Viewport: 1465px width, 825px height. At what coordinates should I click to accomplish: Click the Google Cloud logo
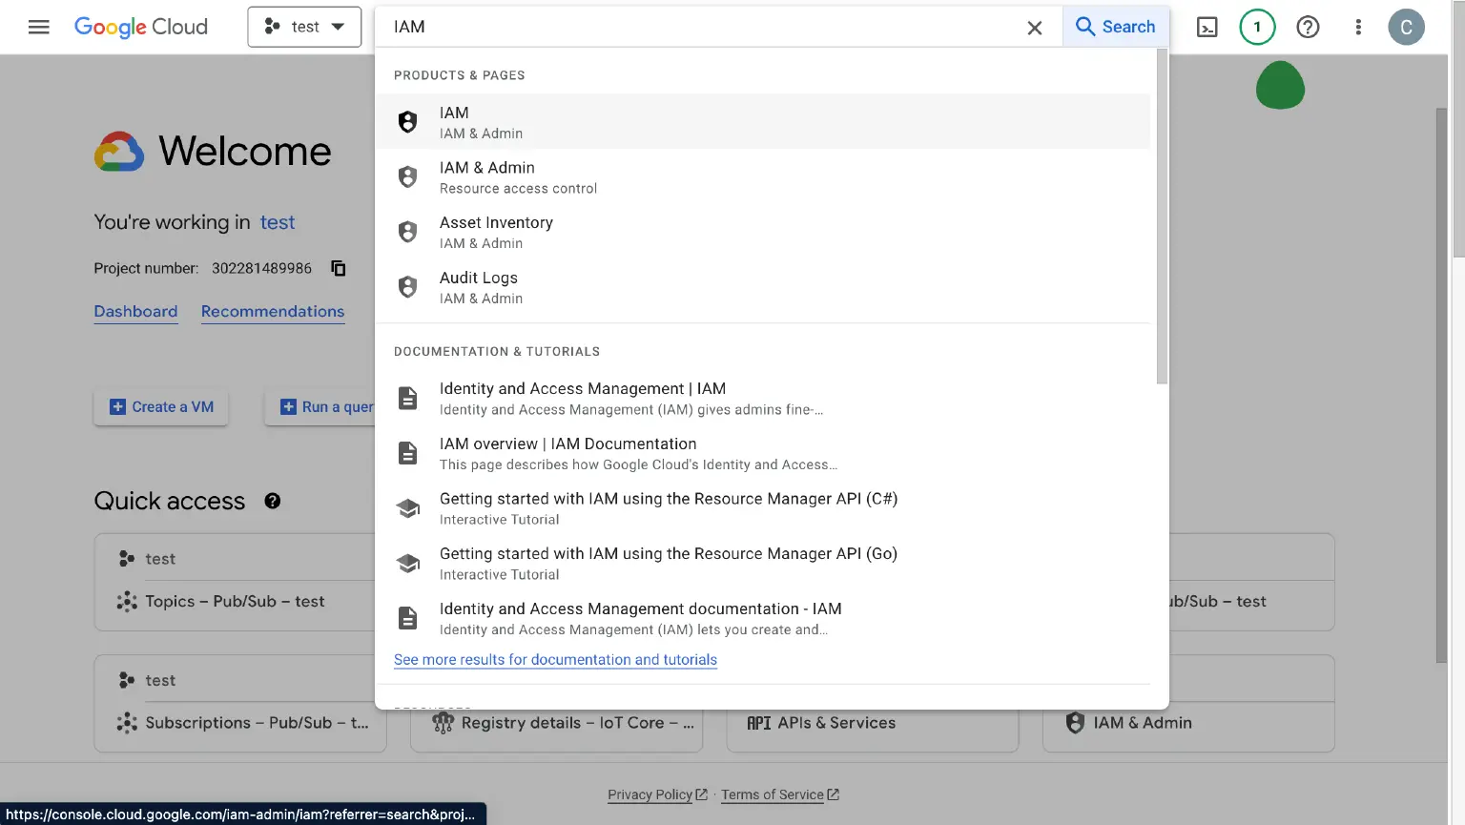coord(140,27)
